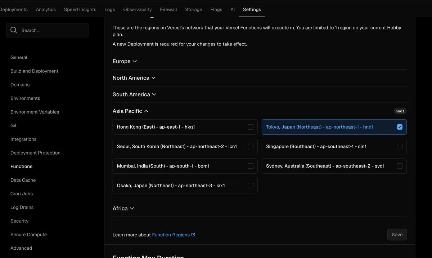Open the AI tab
Image resolution: width=432 pixels, height=258 pixels.
(x=233, y=9)
